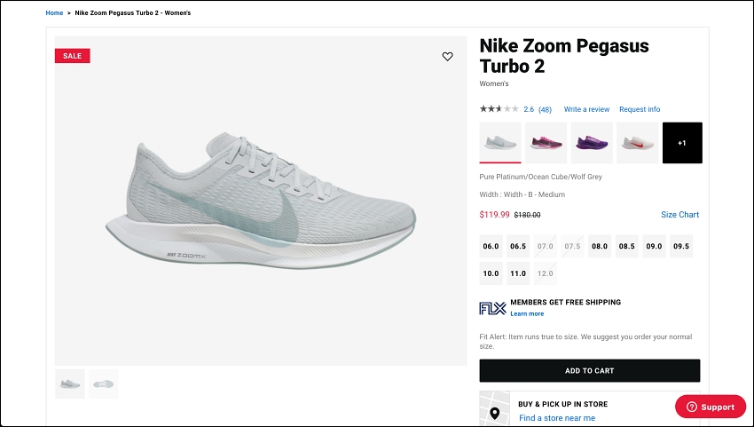View the second product image thumbnail
The height and width of the screenshot is (427, 754).
pyautogui.click(x=103, y=384)
